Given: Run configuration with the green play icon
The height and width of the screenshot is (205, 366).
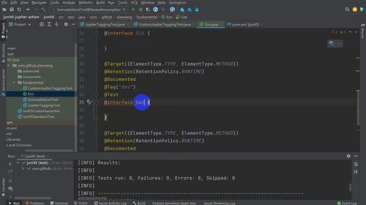Looking at the screenshot, I should [x=133, y=10].
